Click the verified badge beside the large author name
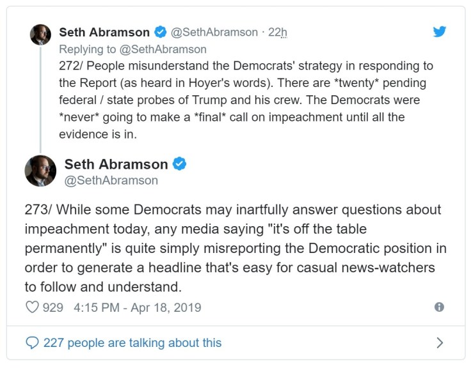 [180, 164]
